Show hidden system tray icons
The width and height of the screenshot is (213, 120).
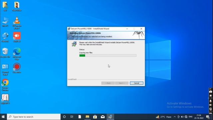pos(175,117)
